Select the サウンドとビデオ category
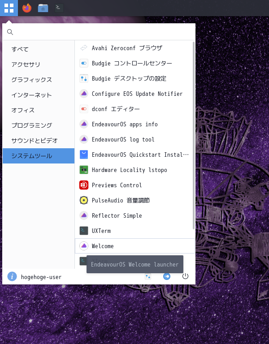 (x=39, y=141)
